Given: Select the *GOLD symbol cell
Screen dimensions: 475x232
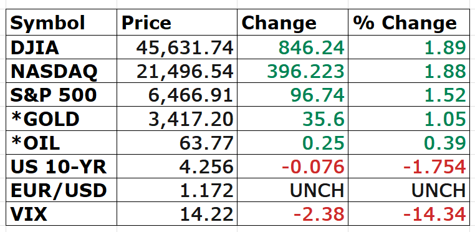Looking at the screenshot, I should pos(61,118).
